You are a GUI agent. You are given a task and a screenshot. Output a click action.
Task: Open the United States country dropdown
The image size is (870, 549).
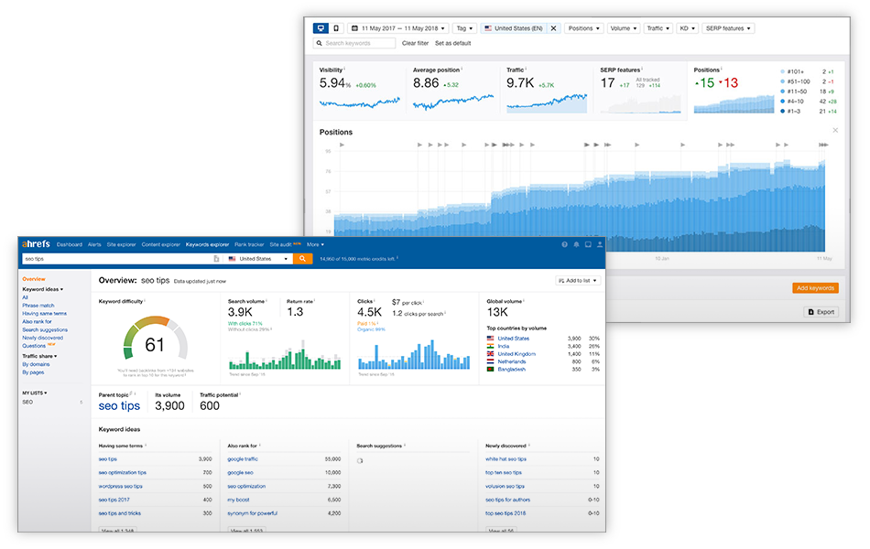[258, 259]
